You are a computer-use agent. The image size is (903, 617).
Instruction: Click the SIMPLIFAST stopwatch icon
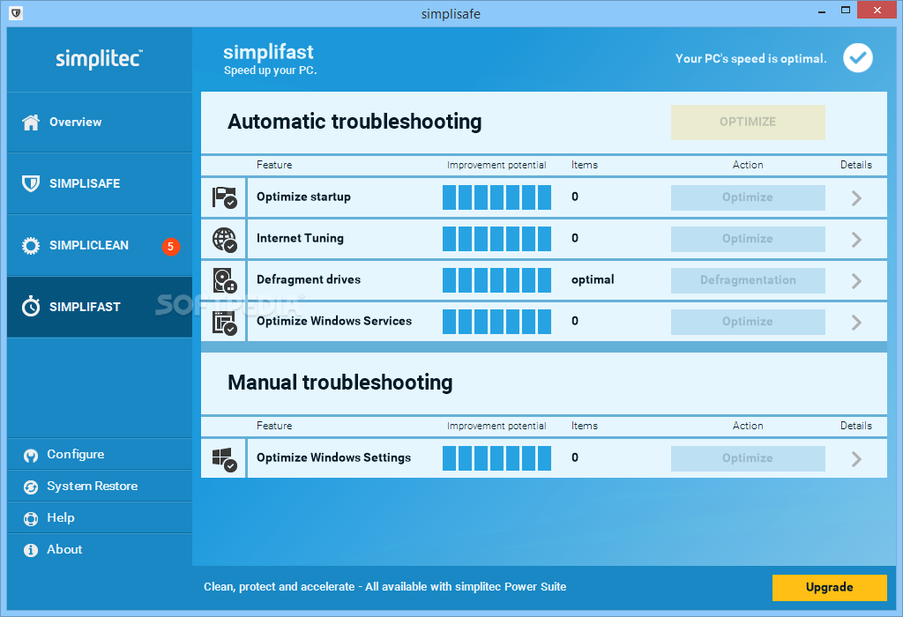click(x=31, y=306)
